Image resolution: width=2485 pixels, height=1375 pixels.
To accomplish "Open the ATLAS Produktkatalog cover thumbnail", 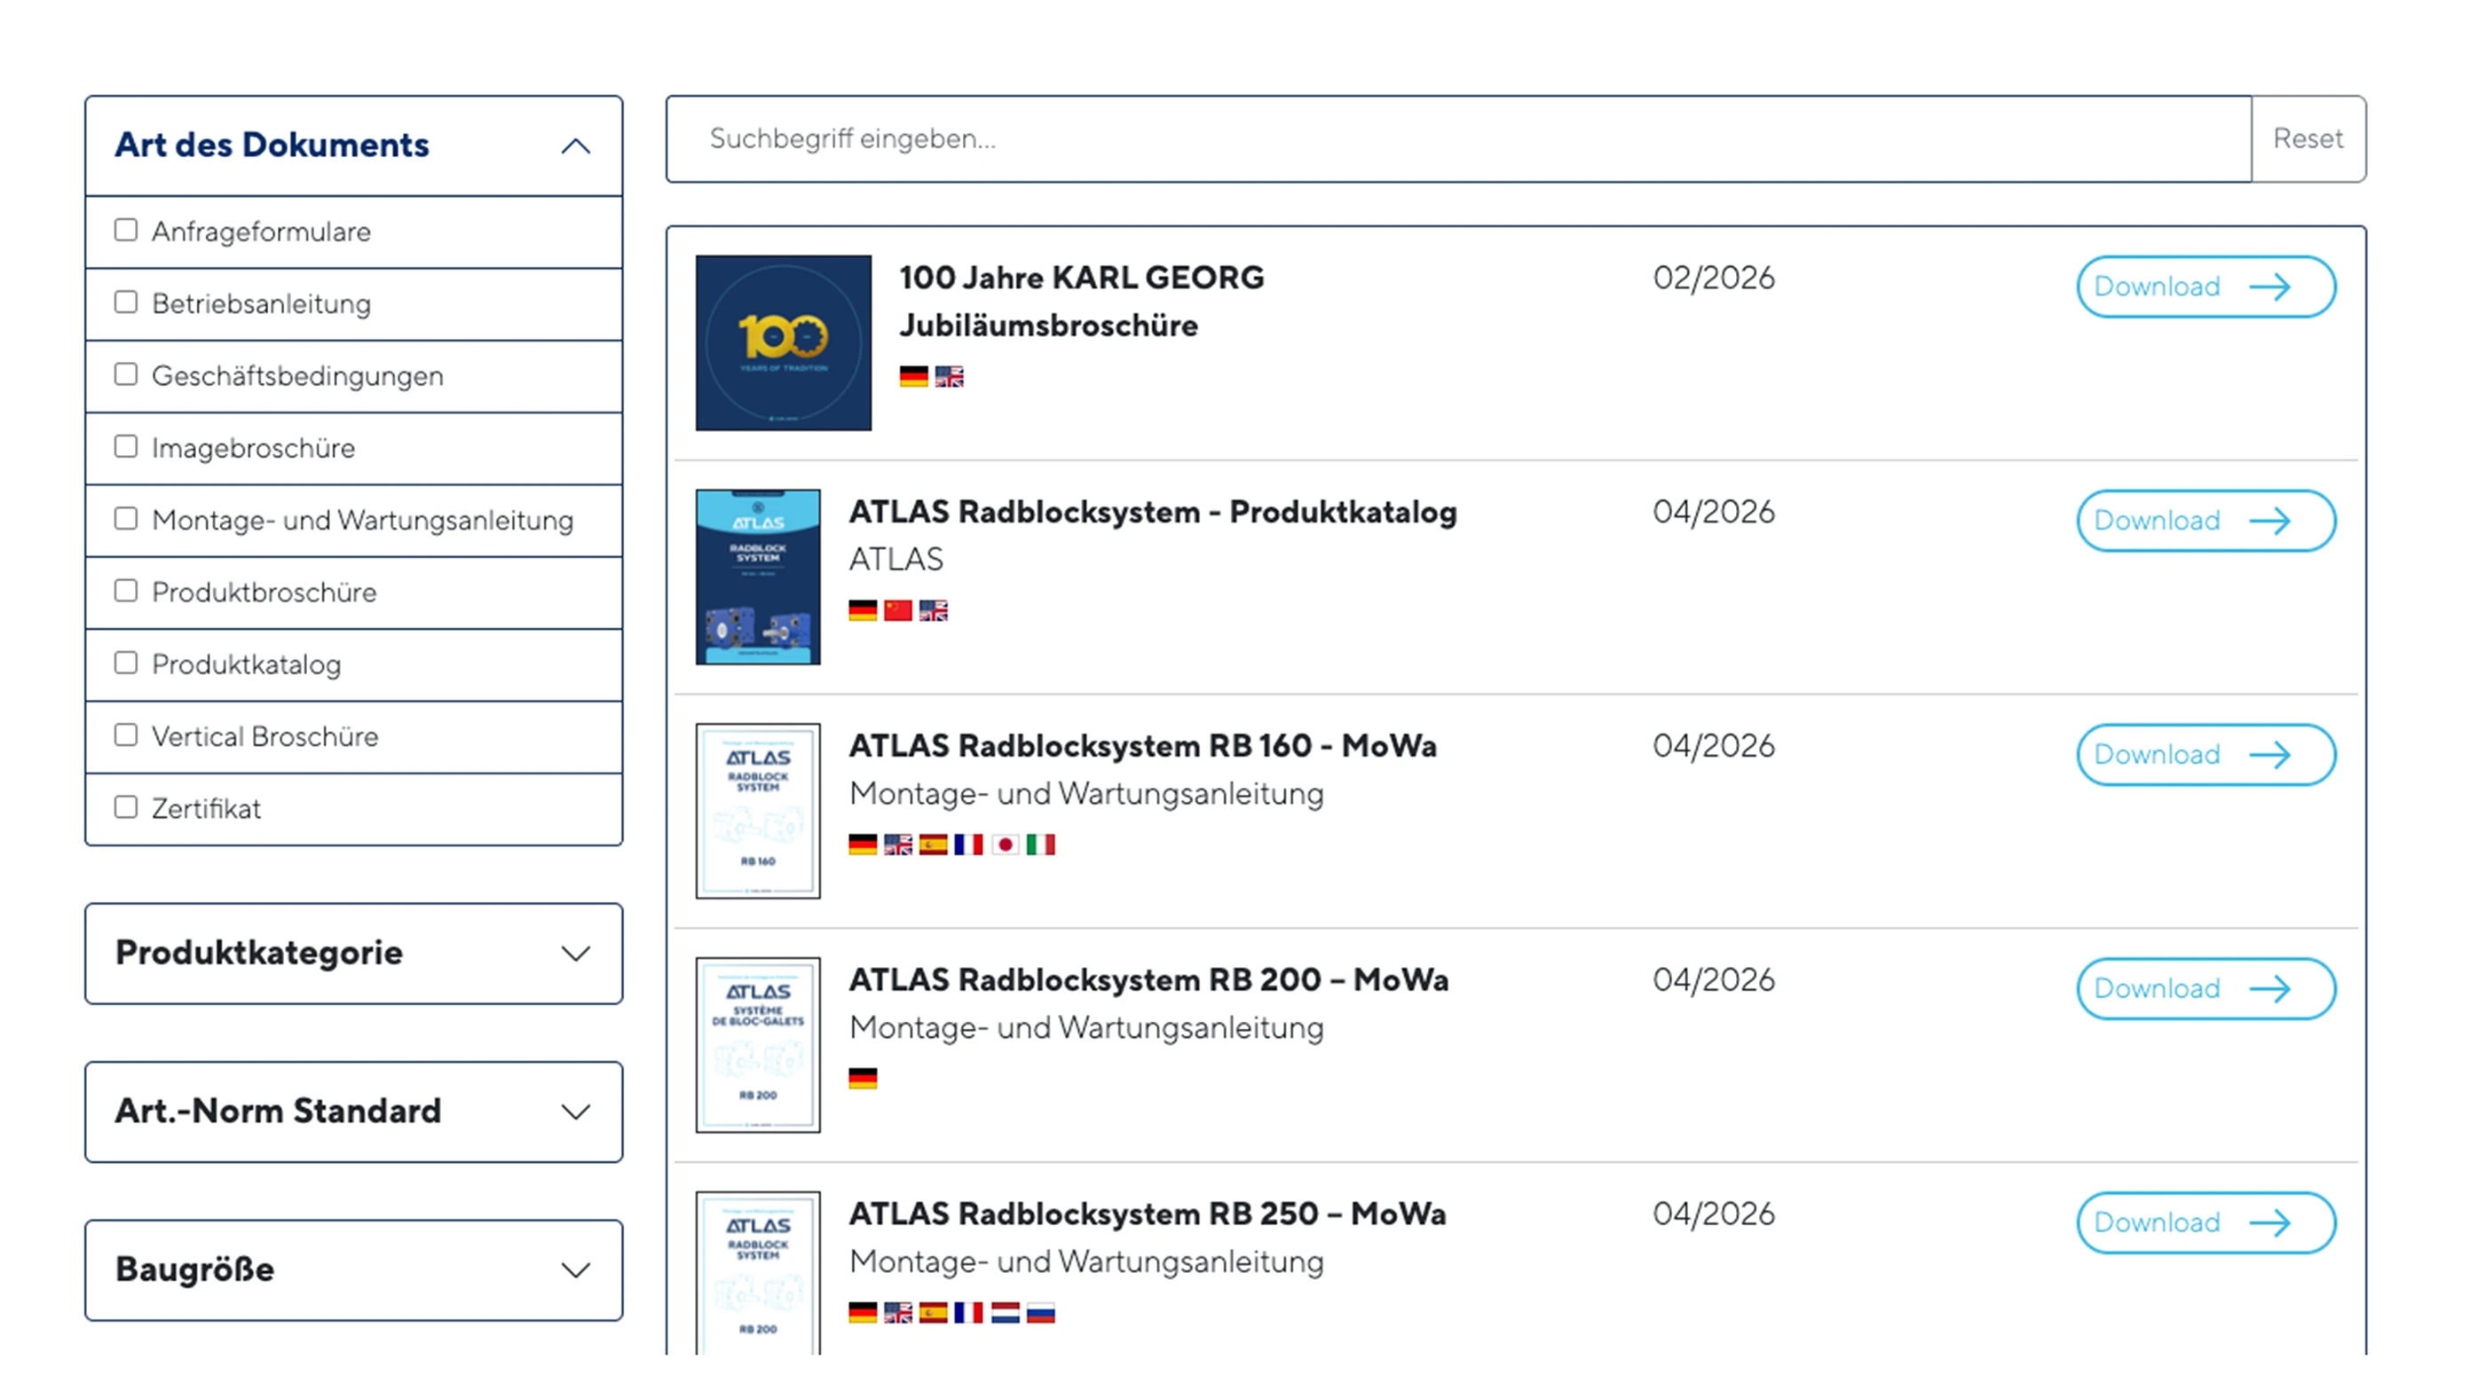I will point(758,577).
